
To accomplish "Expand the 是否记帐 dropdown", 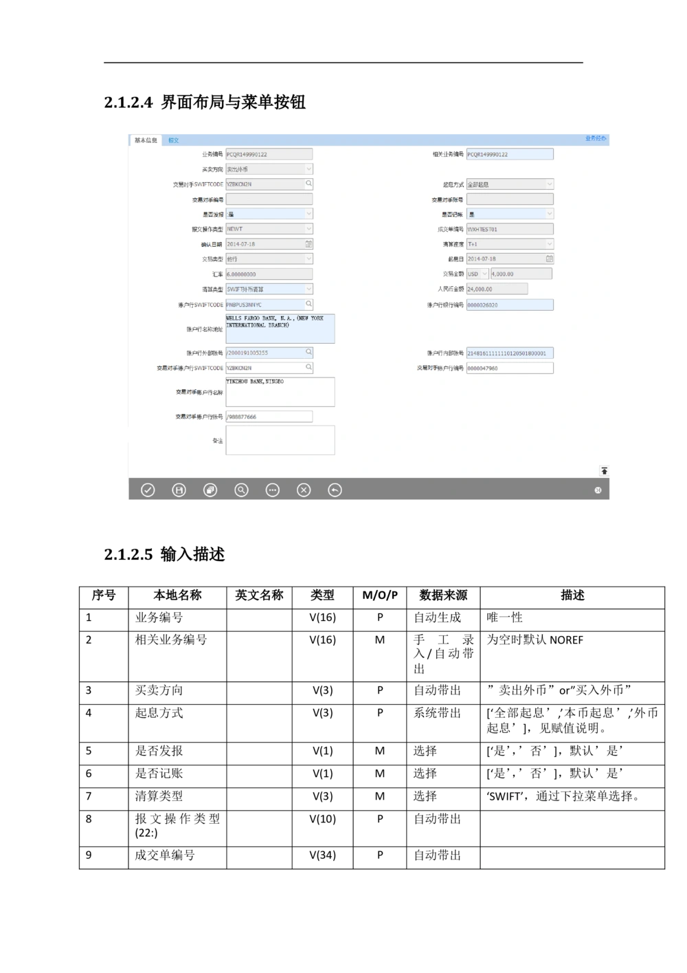I will pos(549,214).
